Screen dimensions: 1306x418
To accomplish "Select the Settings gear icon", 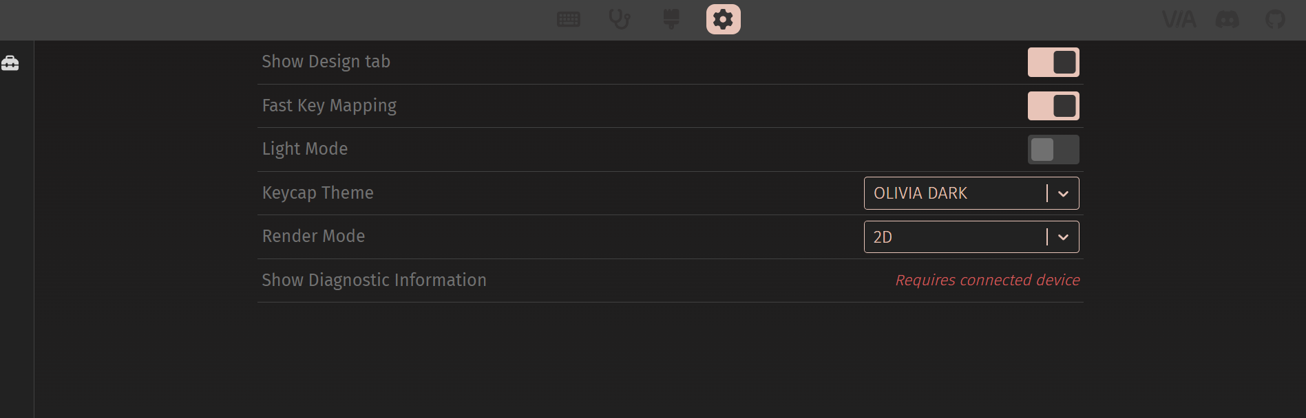I will 723,19.
